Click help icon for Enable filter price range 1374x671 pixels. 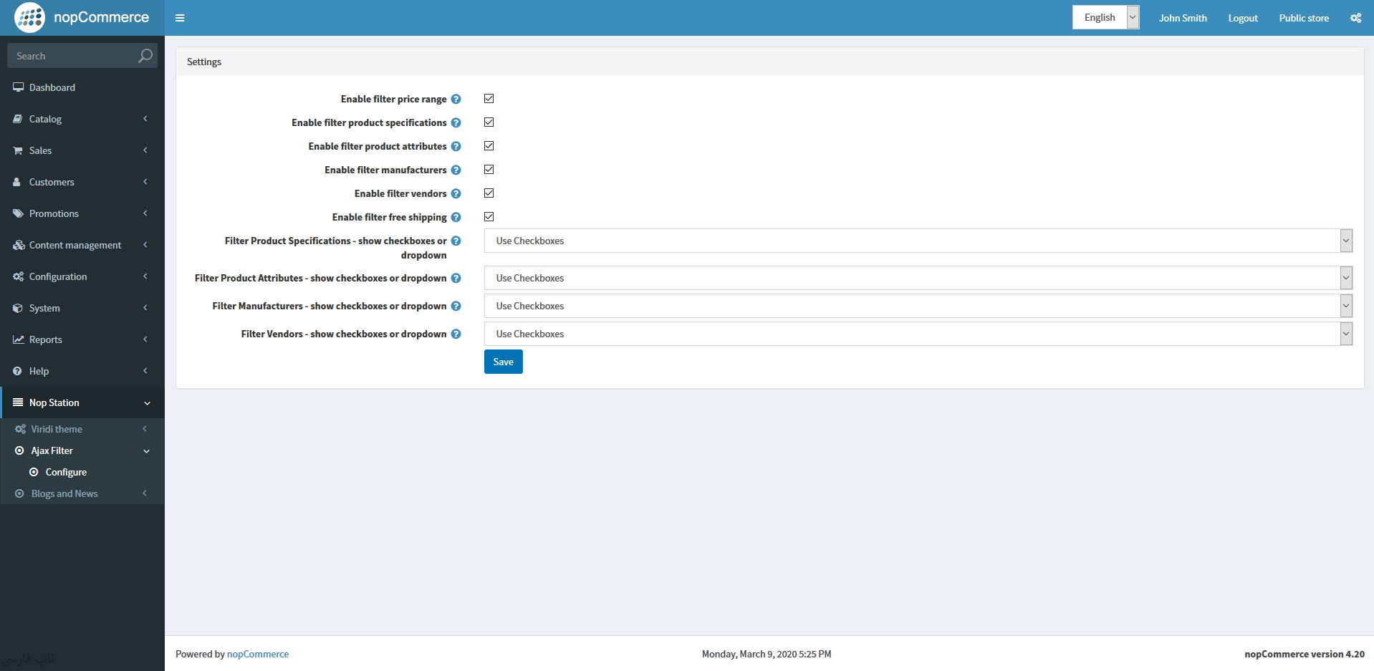click(x=456, y=100)
